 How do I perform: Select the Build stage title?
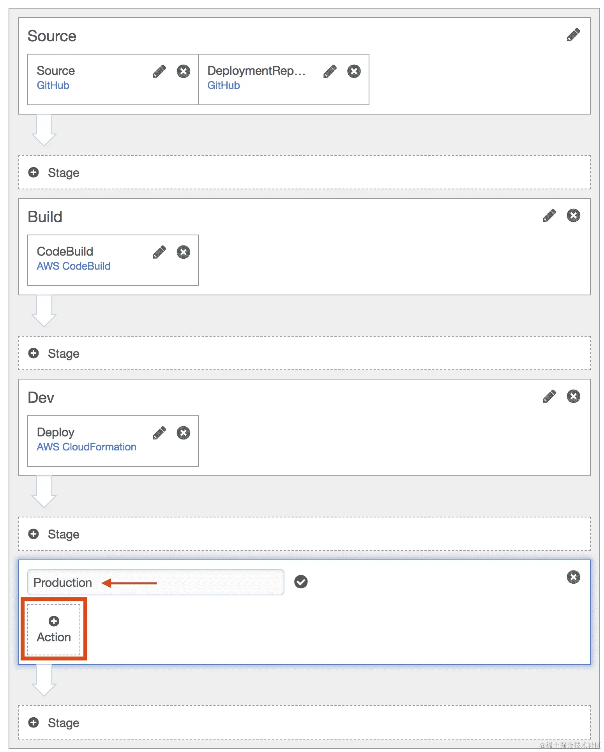coord(45,217)
